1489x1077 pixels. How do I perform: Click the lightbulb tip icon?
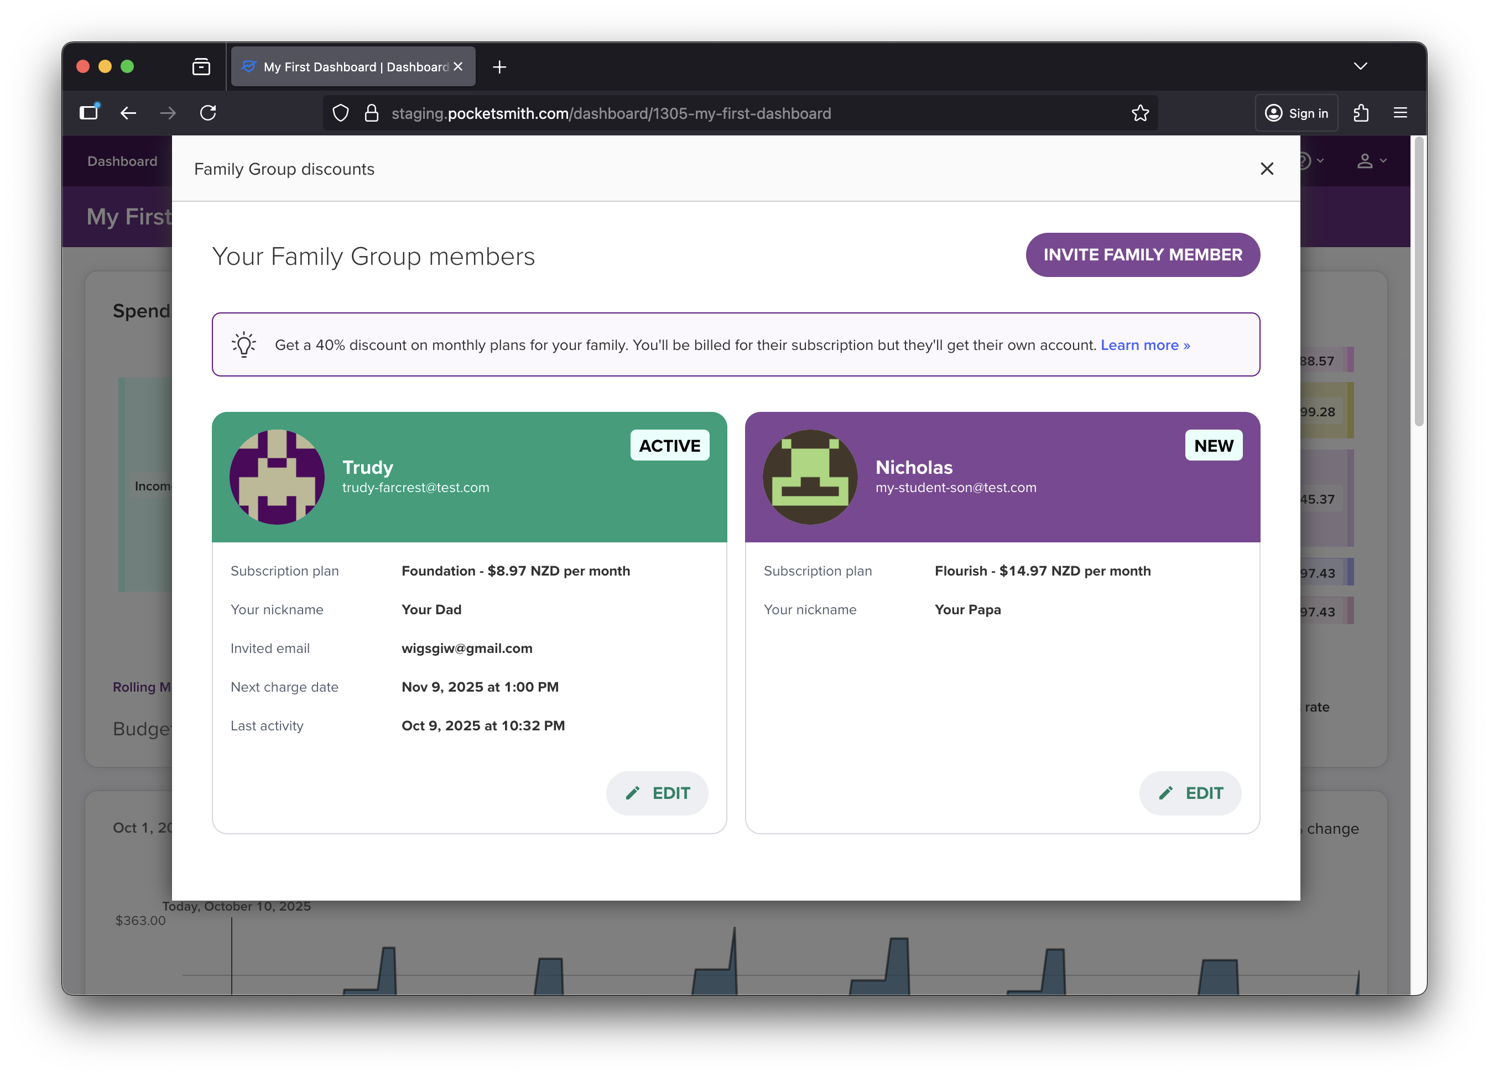[x=243, y=344]
